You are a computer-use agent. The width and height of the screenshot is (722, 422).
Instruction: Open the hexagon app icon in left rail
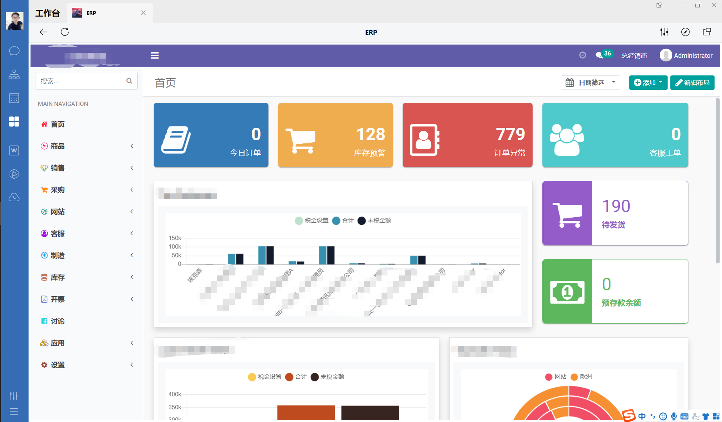pos(14,174)
